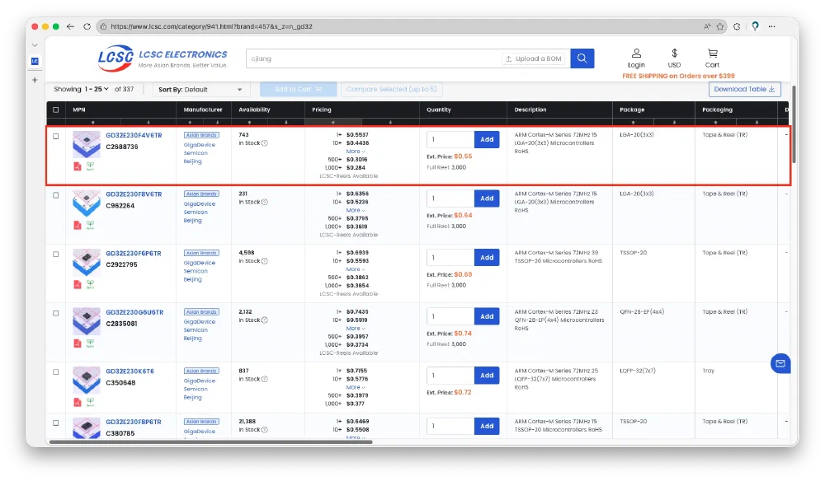Click the mail chat floating icon

780,363
